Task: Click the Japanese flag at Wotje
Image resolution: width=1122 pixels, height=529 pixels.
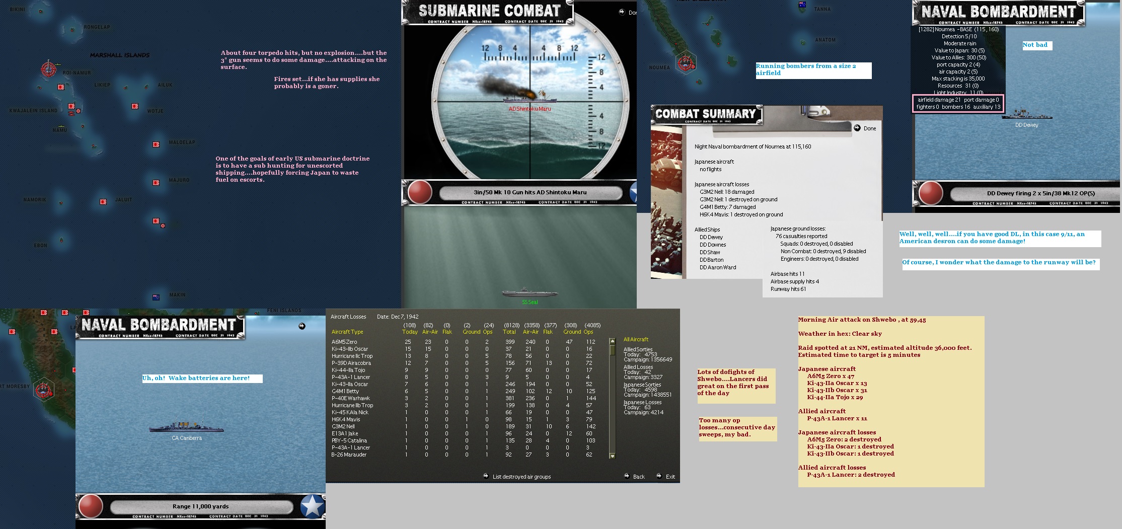Action: click(135, 106)
